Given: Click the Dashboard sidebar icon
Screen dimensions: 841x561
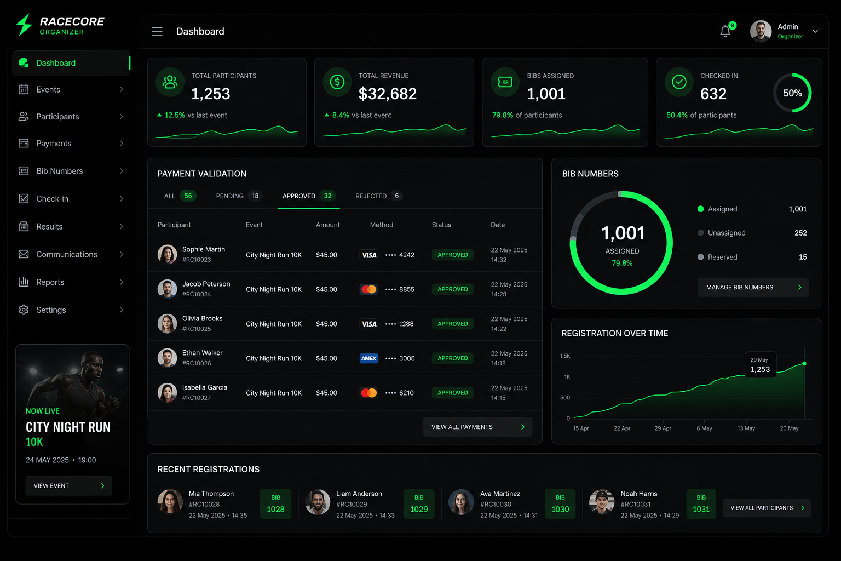Looking at the screenshot, I should click(24, 63).
